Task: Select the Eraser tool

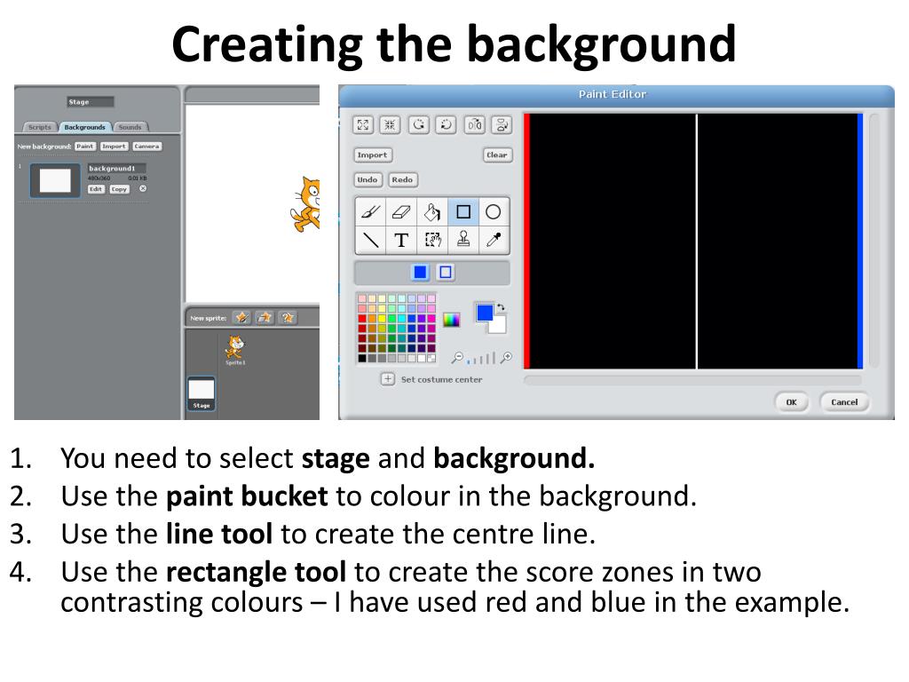Action: point(401,212)
